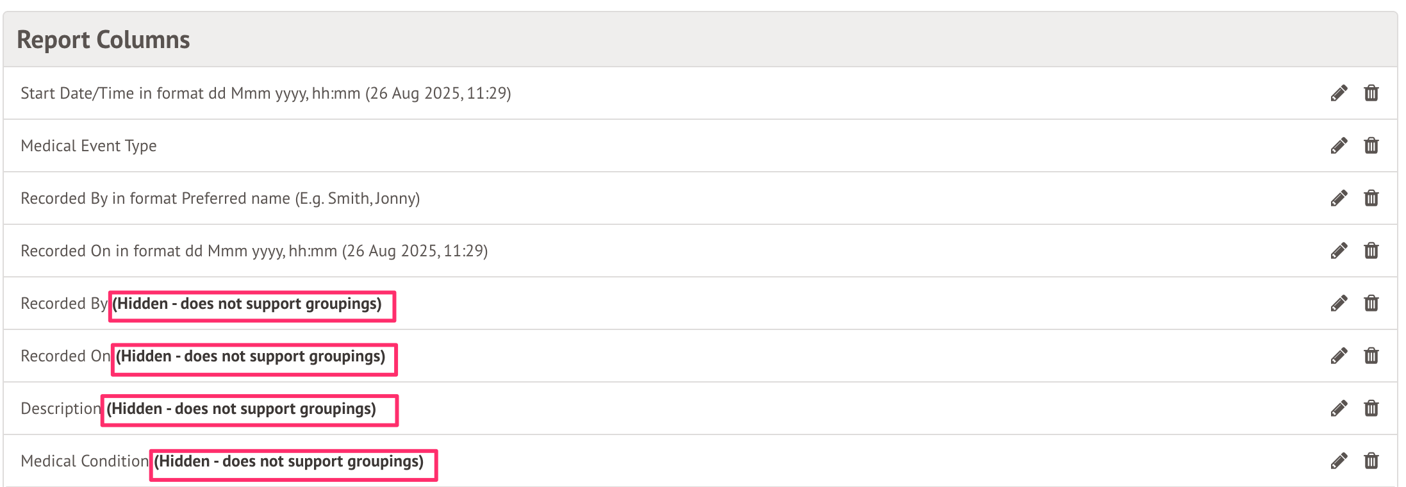This screenshot has height=487, width=1406.
Task: Delete the hidden Description column
Action: point(1371,409)
